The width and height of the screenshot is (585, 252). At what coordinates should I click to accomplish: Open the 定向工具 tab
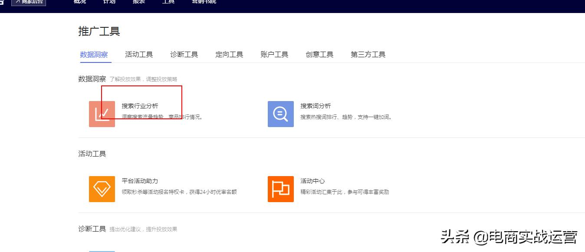point(229,54)
